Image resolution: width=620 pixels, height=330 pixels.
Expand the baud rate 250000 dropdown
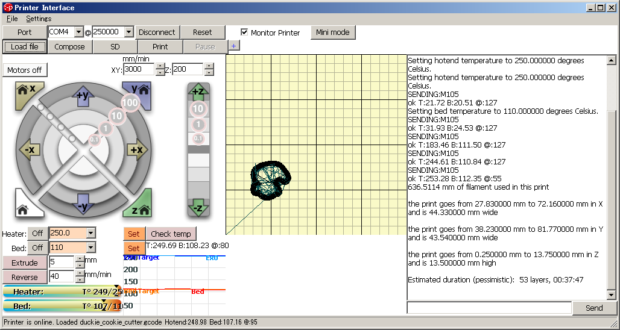click(x=128, y=32)
